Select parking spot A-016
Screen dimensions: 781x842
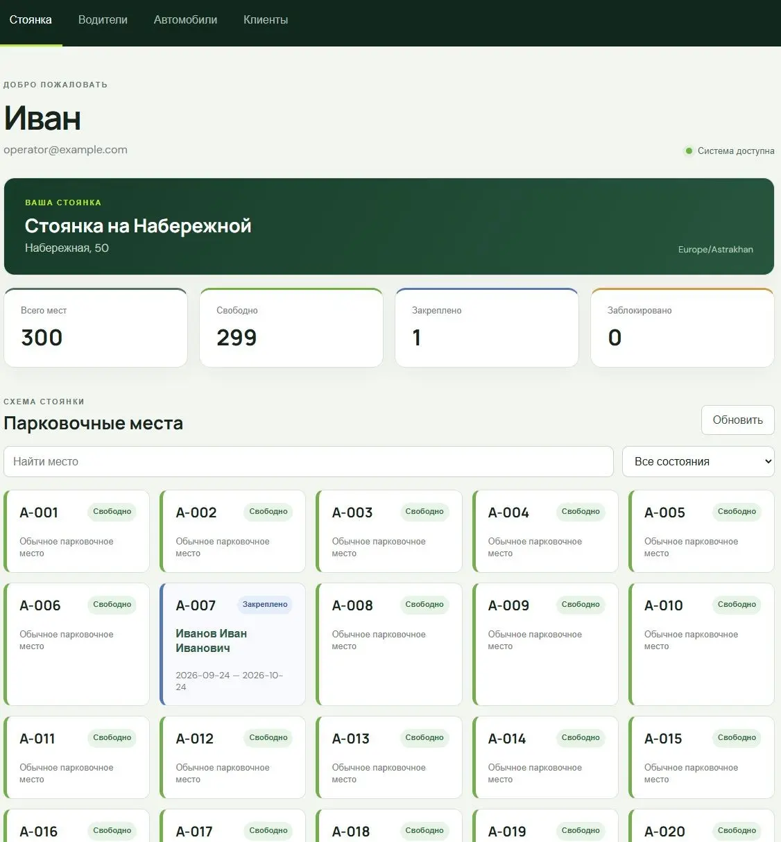pyautogui.click(x=76, y=826)
